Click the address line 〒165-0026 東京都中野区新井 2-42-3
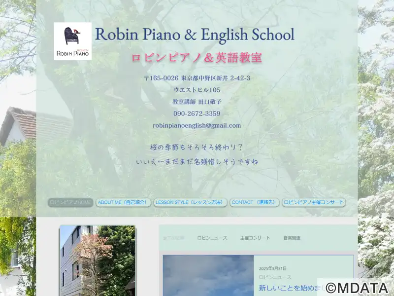The height and width of the screenshot is (296, 394). tap(197, 78)
